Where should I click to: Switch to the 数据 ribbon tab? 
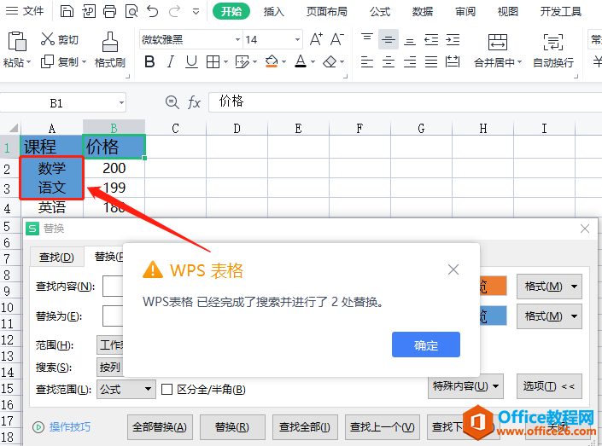[423, 12]
